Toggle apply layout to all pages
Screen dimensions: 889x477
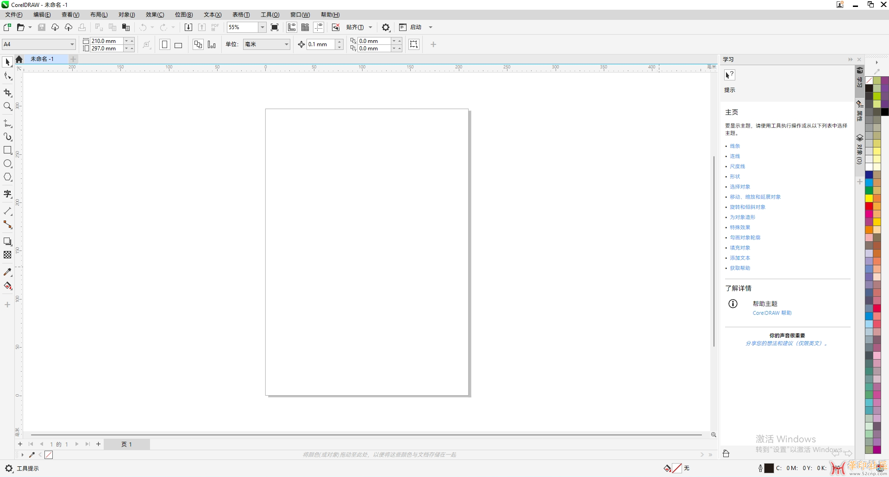pos(198,44)
